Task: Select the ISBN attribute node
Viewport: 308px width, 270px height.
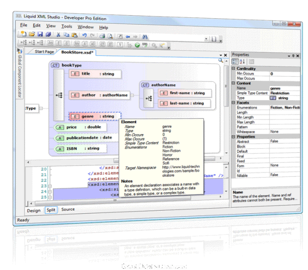Action: pyautogui.click(x=80, y=148)
